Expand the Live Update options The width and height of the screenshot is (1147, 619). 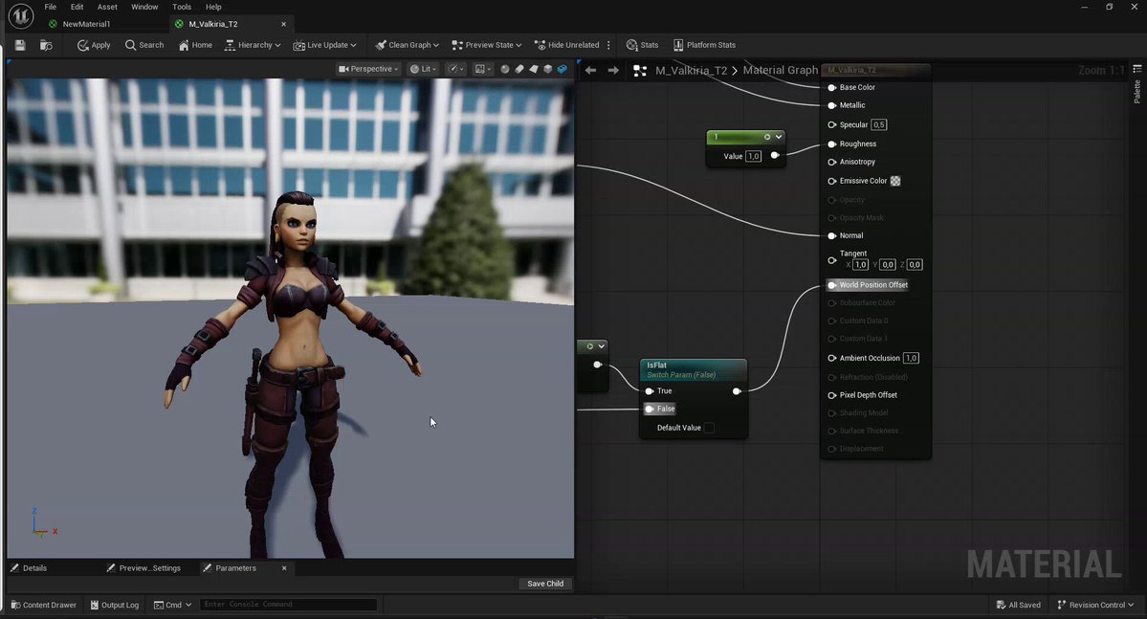tap(325, 45)
